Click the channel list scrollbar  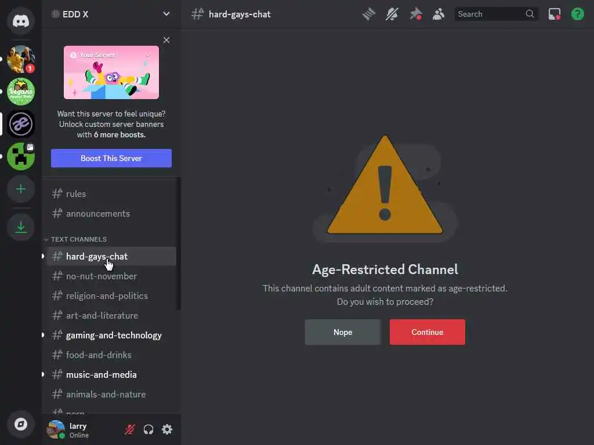pyautogui.click(x=179, y=244)
